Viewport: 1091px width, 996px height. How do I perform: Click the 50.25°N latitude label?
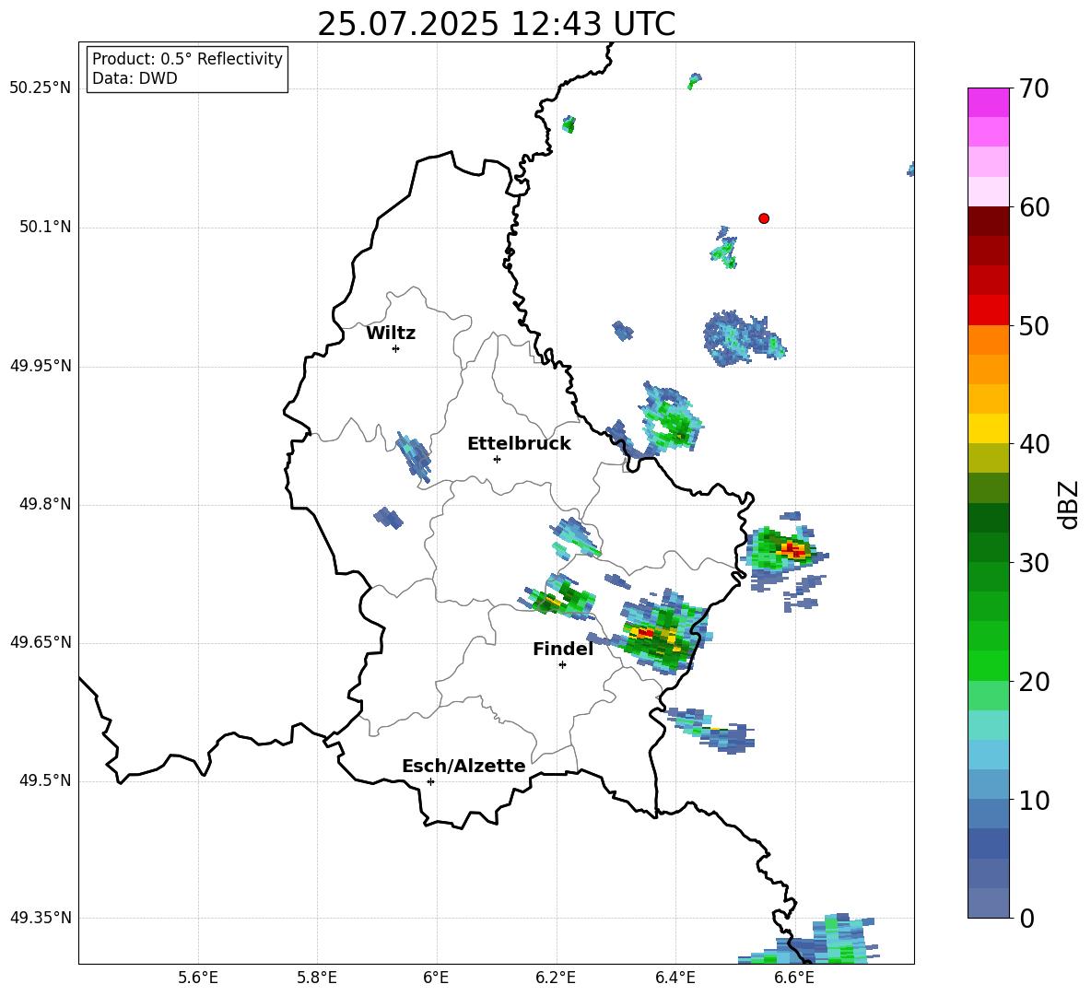pyautogui.click(x=41, y=88)
